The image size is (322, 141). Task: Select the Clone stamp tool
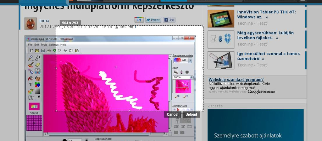coord(37,71)
